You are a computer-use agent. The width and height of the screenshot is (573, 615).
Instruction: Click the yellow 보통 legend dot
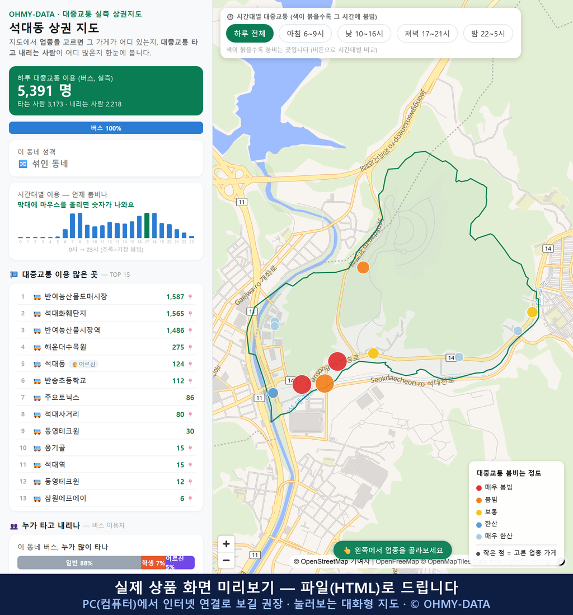[478, 512]
